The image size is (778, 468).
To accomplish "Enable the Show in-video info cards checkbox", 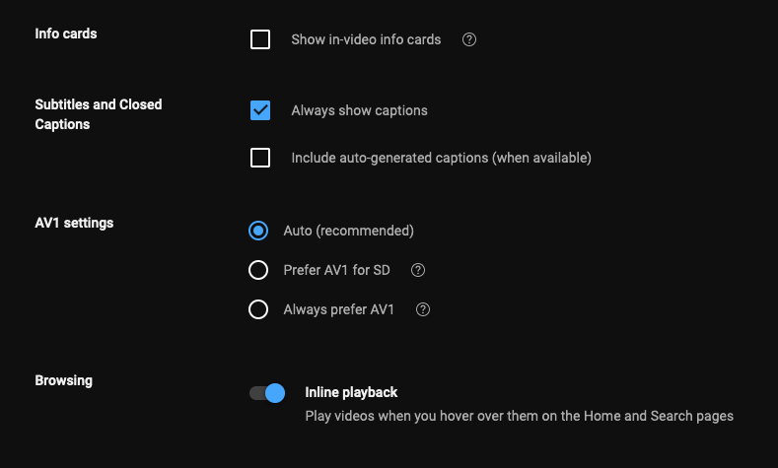I will (x=260, y=39).
